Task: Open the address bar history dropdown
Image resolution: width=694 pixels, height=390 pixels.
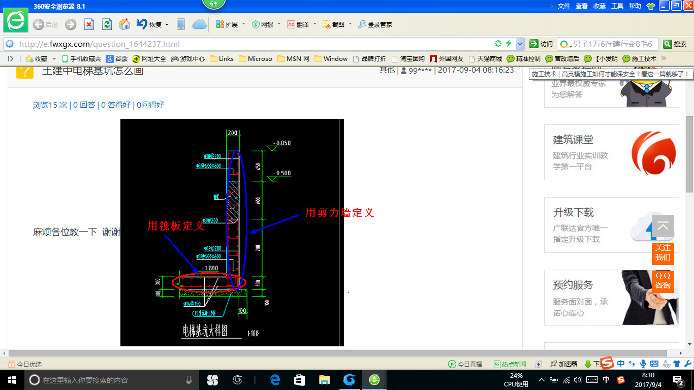Action: tap(520, 44)
